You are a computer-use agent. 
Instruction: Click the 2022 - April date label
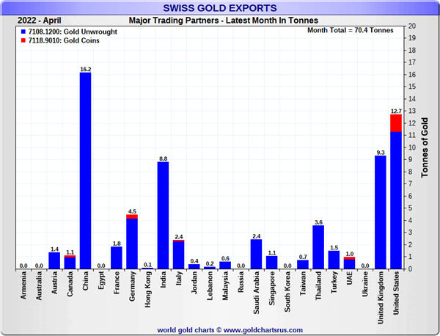[40, 21]
